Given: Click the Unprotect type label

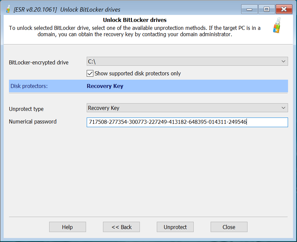Looking at the screenshot, I should tap(26, 109).
